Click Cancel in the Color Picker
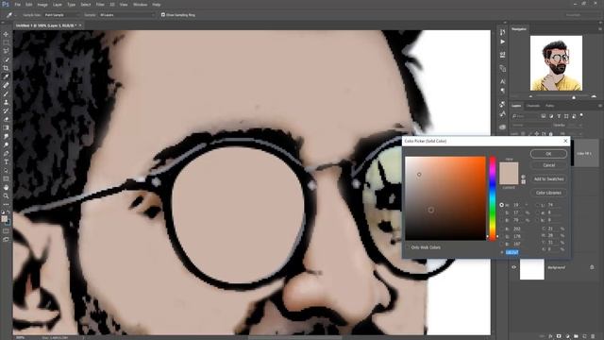The image size is (604, 340). tap(548, 165)
